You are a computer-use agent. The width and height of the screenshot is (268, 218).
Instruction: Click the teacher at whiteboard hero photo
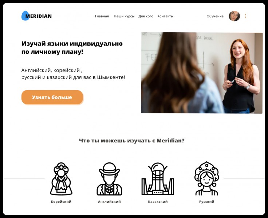point(202,73)
